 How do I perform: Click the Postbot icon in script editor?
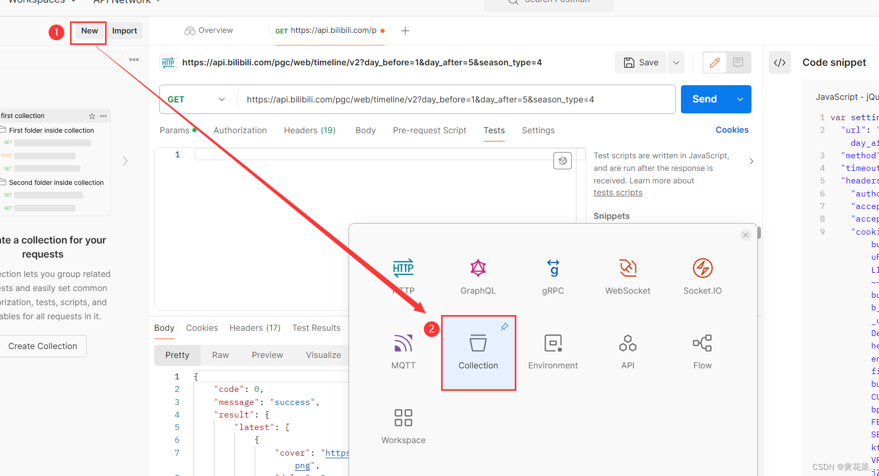click(562, 160)
